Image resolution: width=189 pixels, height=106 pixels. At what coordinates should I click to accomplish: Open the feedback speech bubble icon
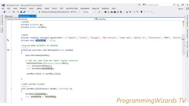139,5
